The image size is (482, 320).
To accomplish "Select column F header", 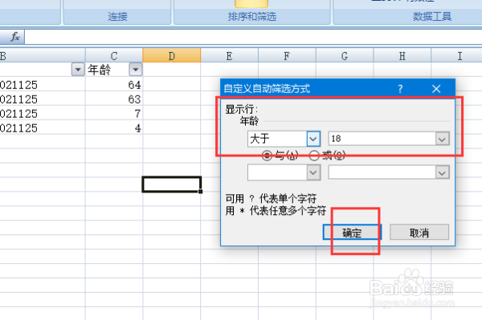I will (287, 56).
